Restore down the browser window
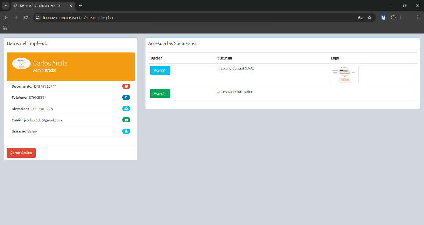This screenshot has width=424, height=225. tap(405, 5)
